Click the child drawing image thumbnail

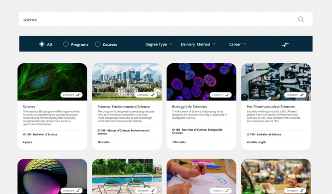pyautogui.click(x=202, y=176)
